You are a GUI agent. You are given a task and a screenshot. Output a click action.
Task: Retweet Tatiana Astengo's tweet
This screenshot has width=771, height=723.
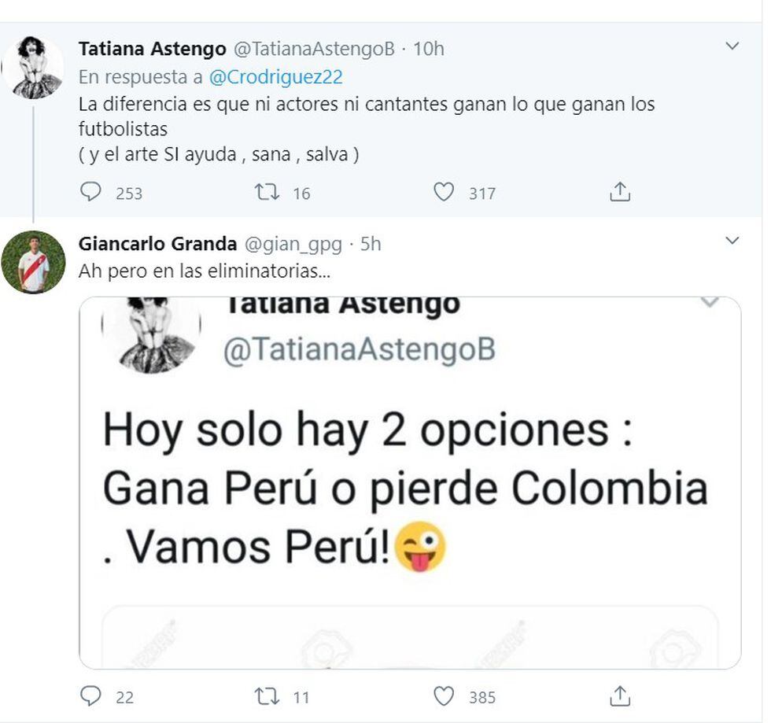point(267,192)
